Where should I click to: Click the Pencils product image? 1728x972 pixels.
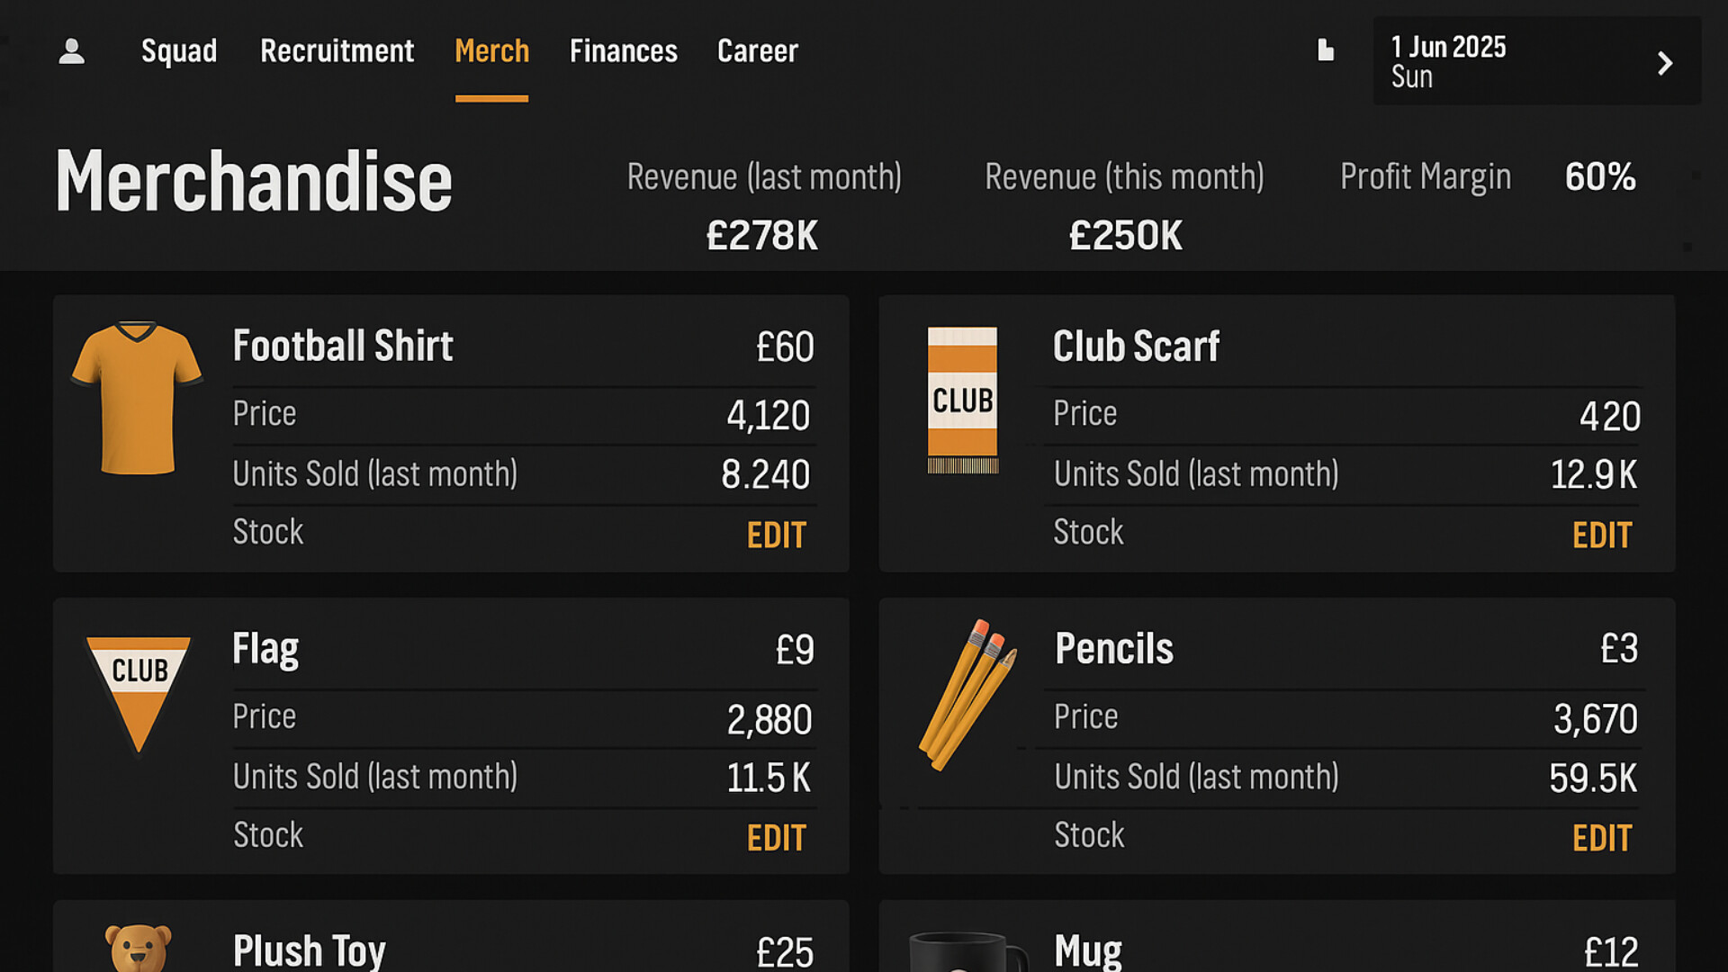(x=967, y=693)
